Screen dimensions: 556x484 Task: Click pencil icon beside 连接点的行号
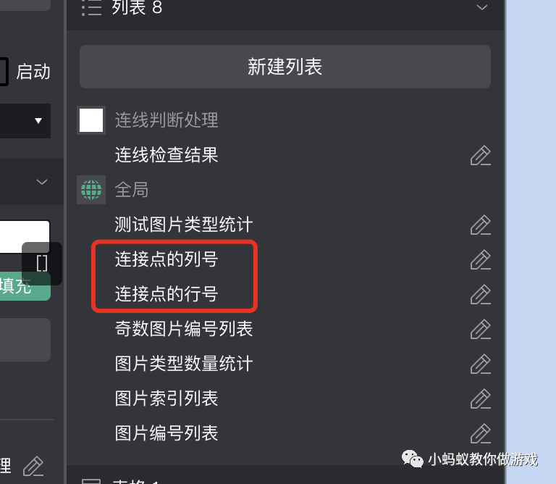tap(481, 294)
